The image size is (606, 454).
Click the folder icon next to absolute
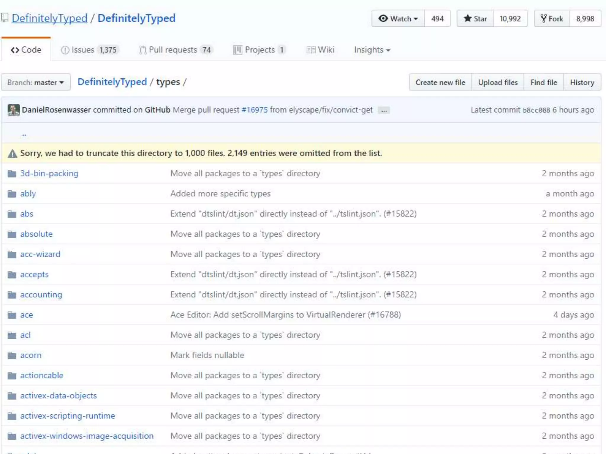tap(12, 234)
